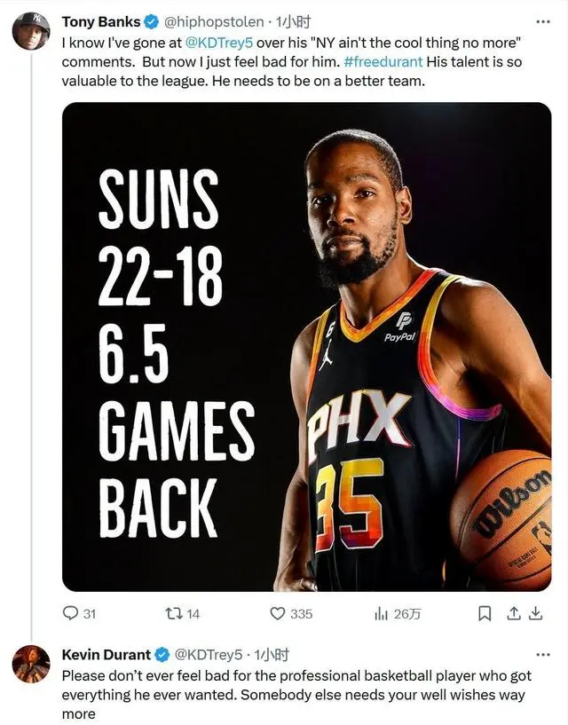Screen dimensions: 568x725
Task: Open the Suns 22-18 image
Action: (x=306, y=346)
